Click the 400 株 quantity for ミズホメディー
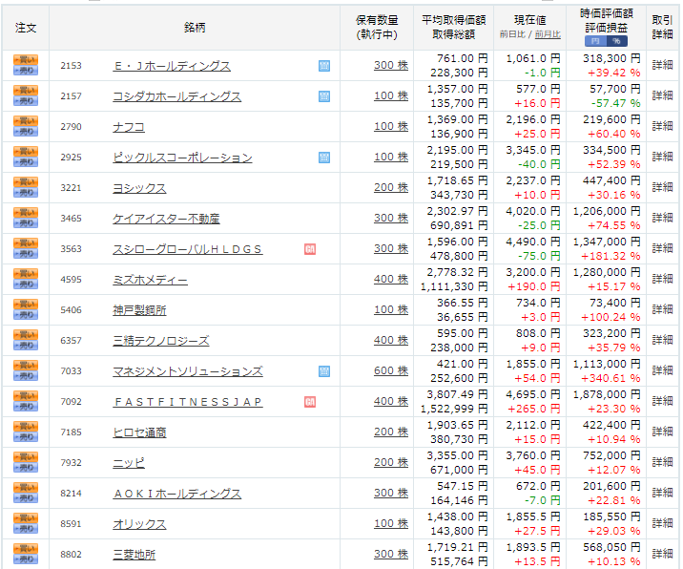683x569 pixels. (x=391, y=279)
